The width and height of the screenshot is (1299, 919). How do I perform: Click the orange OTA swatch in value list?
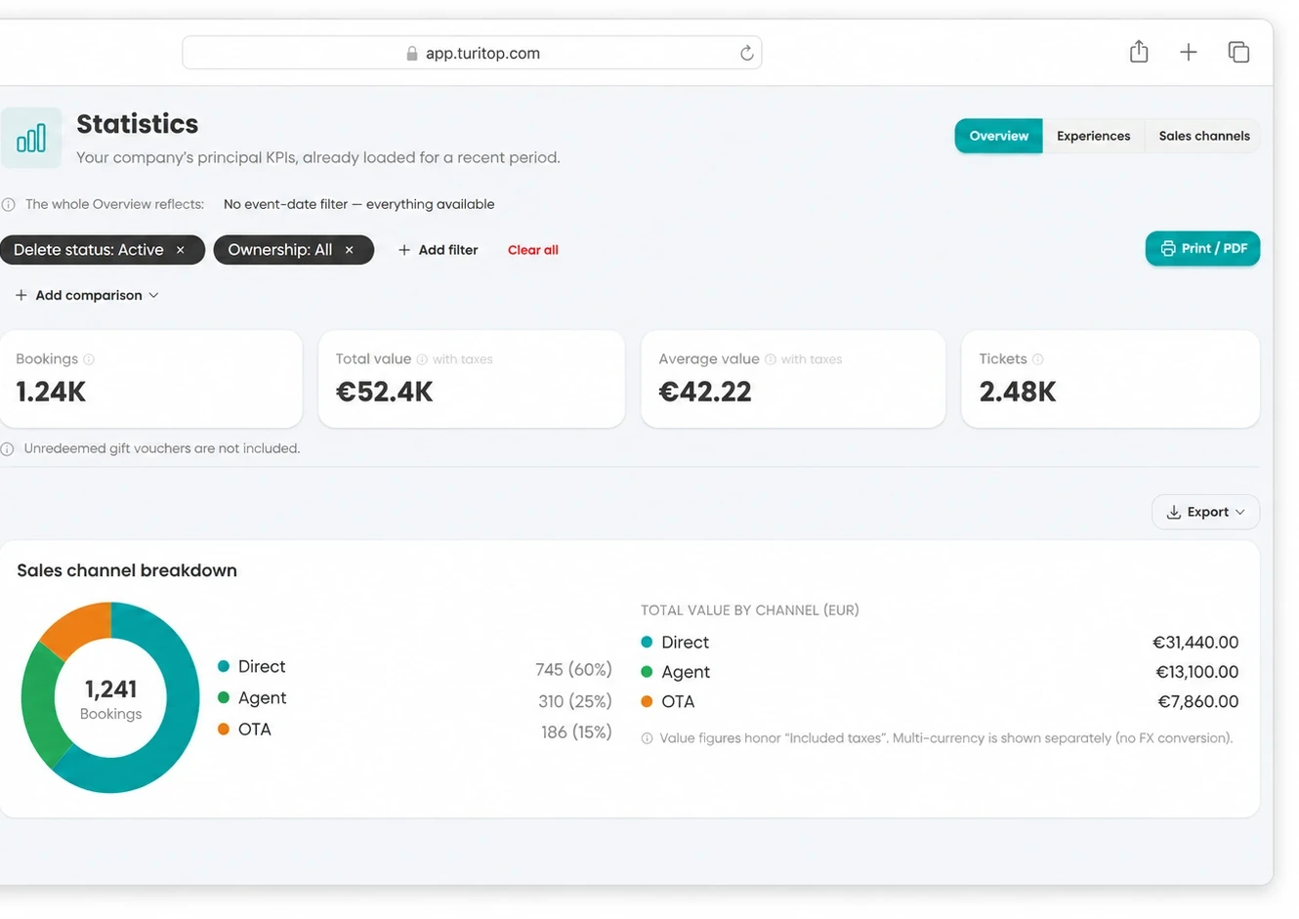[647, 701]
